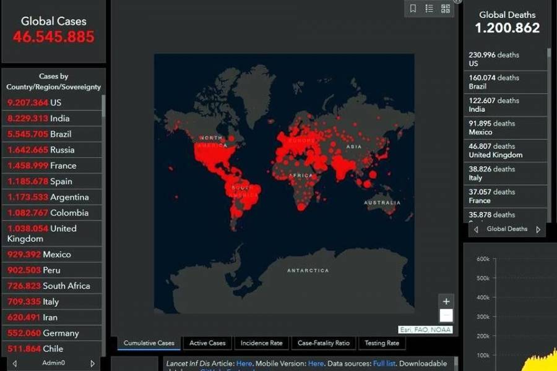Select Mexico 91.895 deaths entry

(505, 128)
